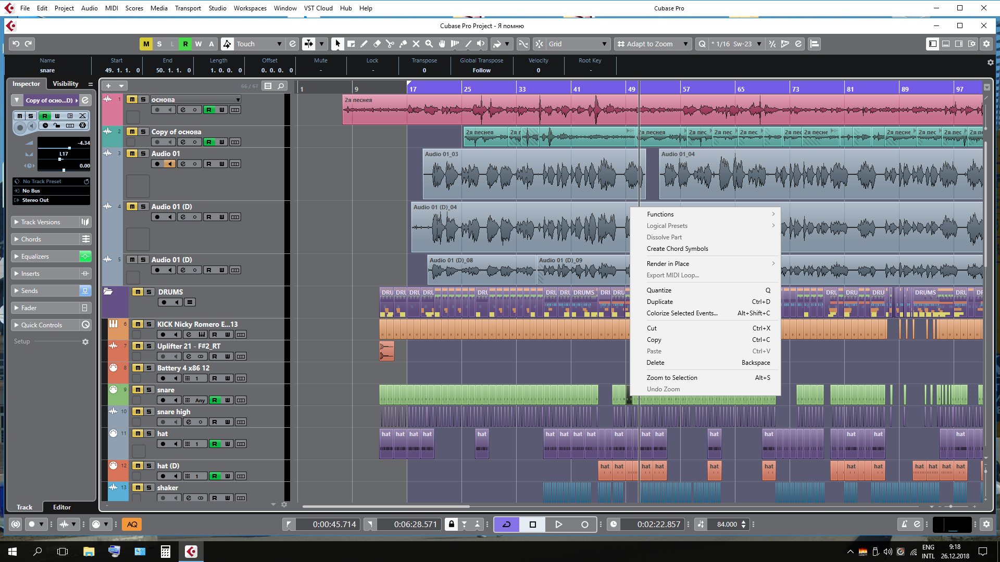Select the Erase tool

point(377,44)
